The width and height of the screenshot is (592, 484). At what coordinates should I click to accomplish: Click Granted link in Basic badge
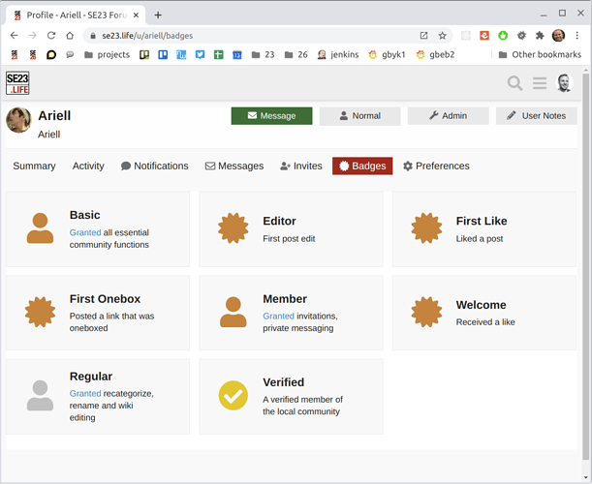[x=85, y=232]
